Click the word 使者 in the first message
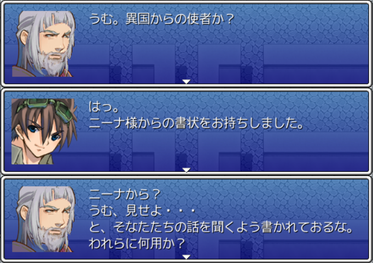Image resolution: width=373 pixels, height=263 pixels. 199,19
